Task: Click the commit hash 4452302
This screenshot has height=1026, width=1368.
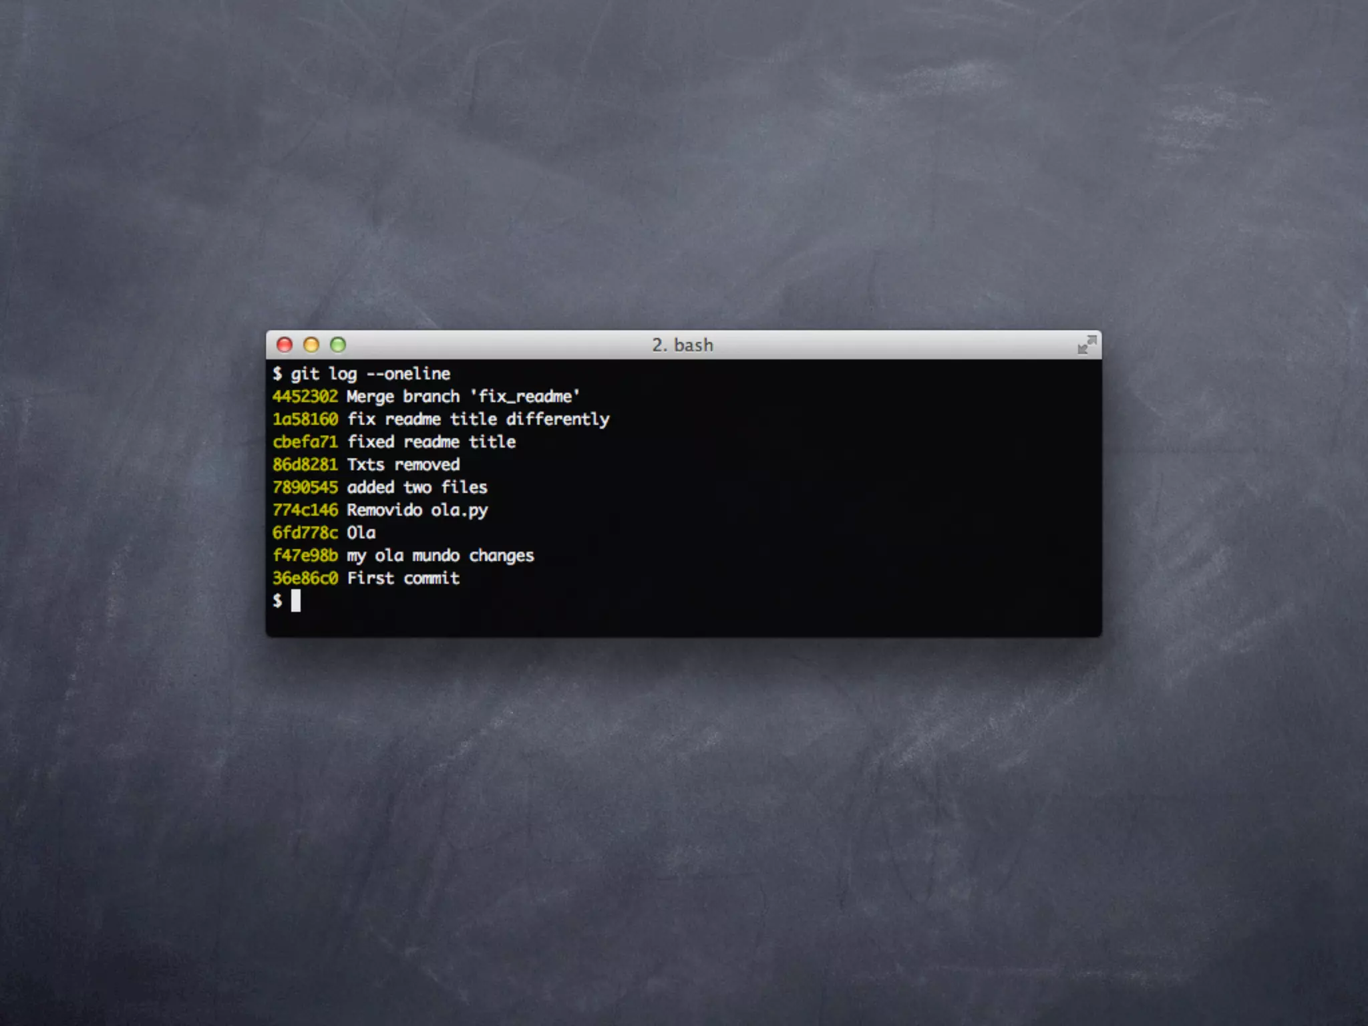Action: coord(305,397)
